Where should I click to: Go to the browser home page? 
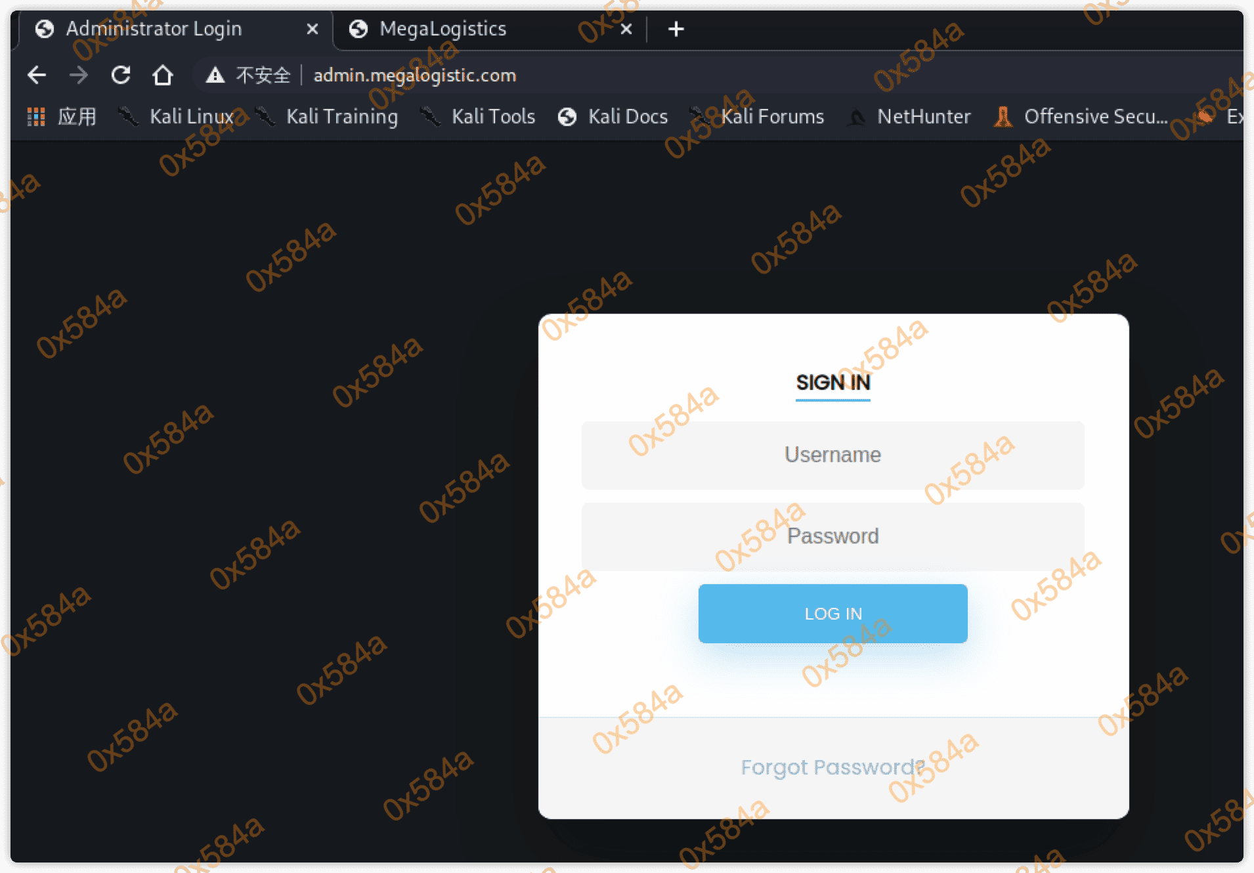tap(163, 75)
